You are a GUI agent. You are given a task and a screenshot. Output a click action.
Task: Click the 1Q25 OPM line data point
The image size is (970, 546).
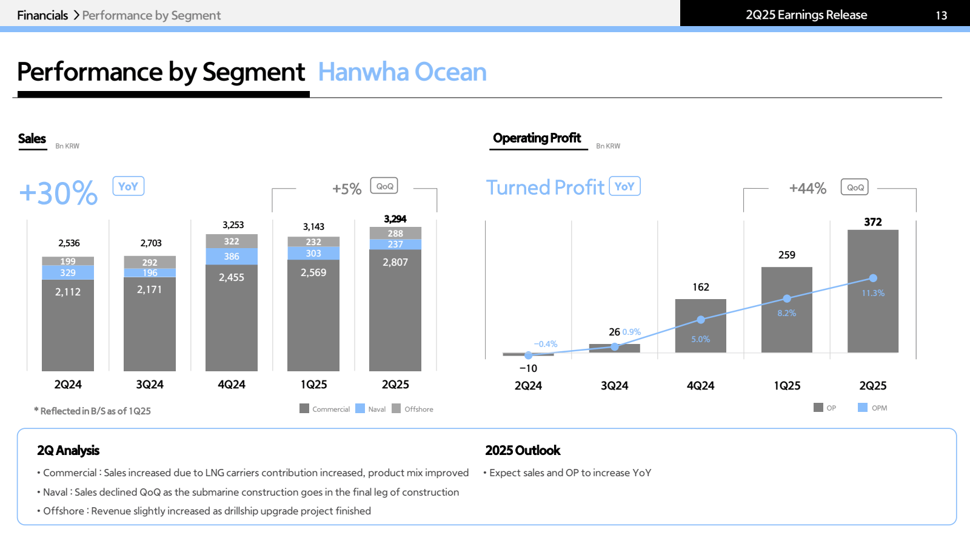tap(787, 298)
